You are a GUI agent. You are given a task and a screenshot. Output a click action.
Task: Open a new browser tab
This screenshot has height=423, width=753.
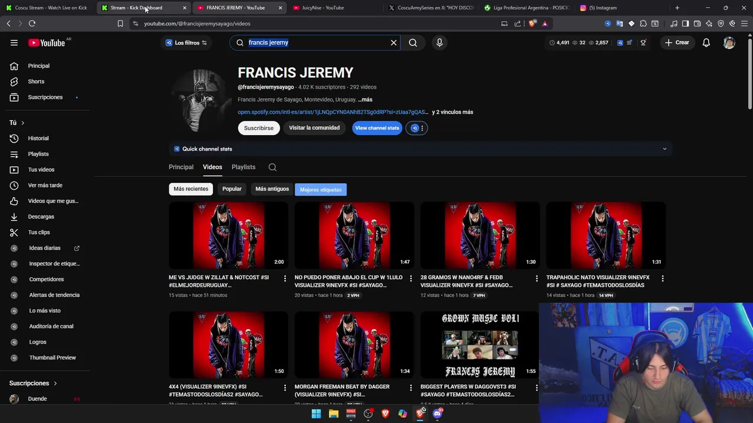[x=677, y=8]
